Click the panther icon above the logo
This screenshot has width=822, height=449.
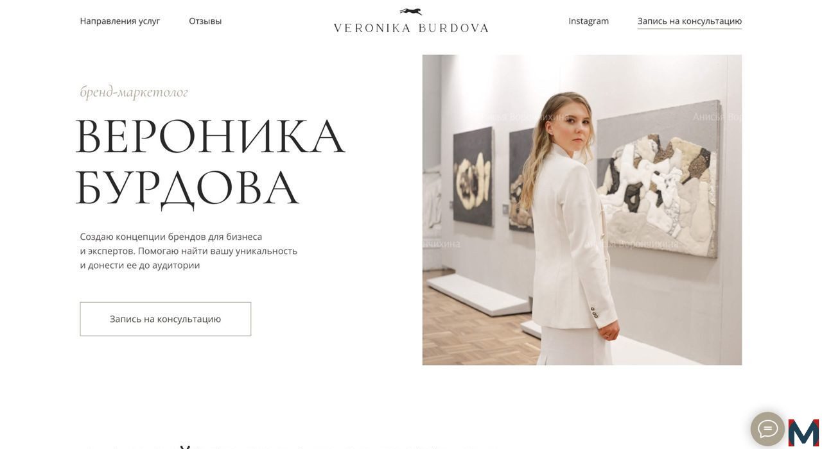(411, 12)
